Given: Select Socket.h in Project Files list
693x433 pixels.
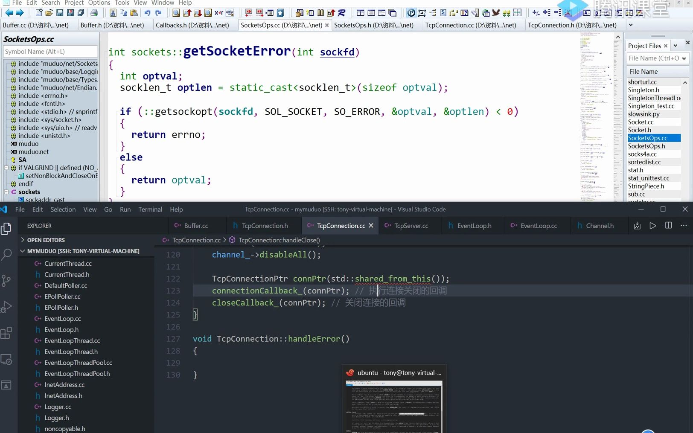Looking at the screenshot, I should pyautogui.click(x=639, y=130).
